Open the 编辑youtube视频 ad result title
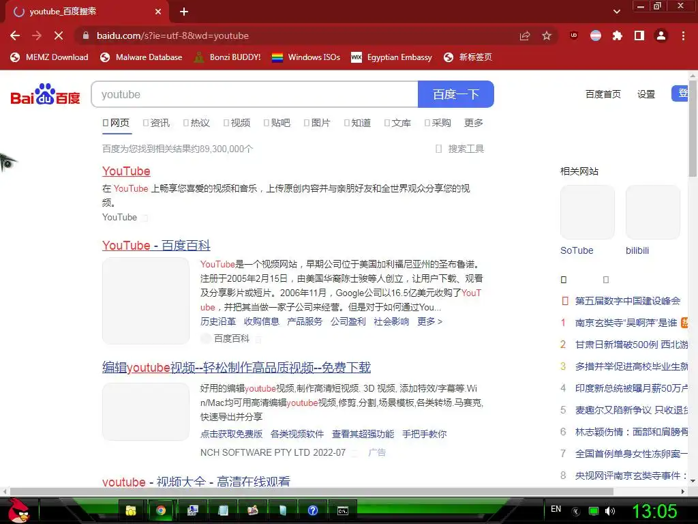Viewport: 698px width, 524px height. pos(237,368)
